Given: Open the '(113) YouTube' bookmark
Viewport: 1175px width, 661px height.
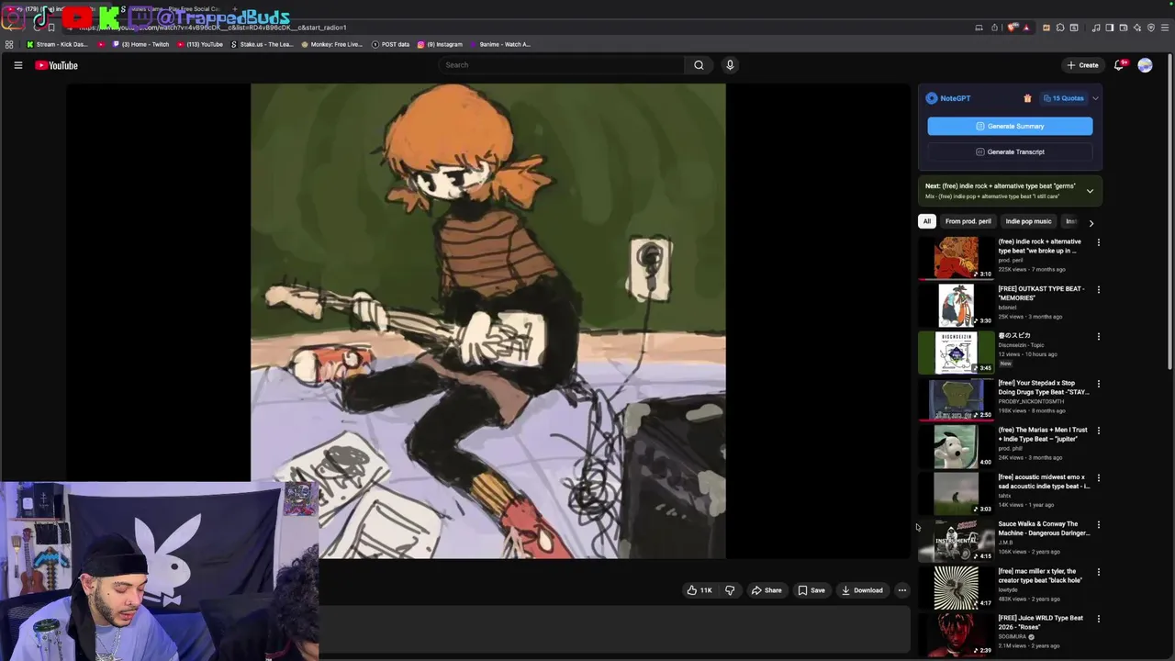Looking at the screenshot, I should click(200, 44).
